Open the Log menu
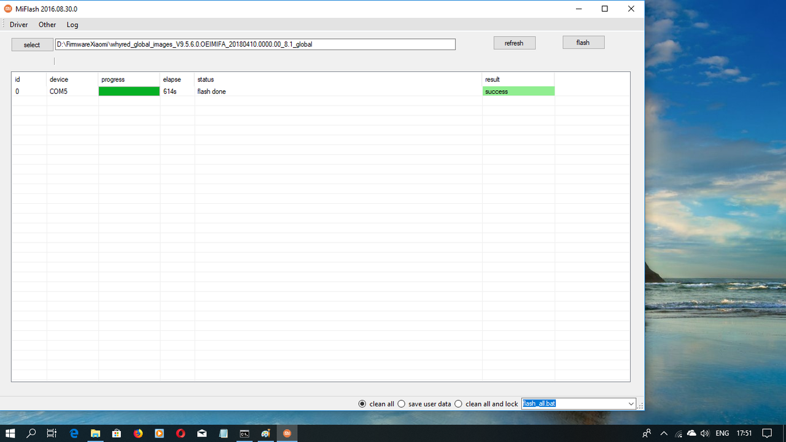Image resolution: width=786 pixels, height=442 pixels. pyautogui.click(x=72, y=25)
